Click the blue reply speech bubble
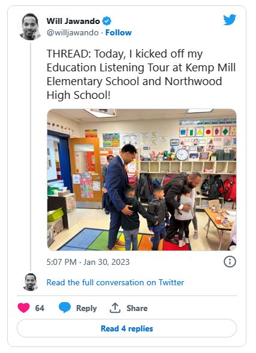This screenshot has height=353, width=256. [65, 307]
